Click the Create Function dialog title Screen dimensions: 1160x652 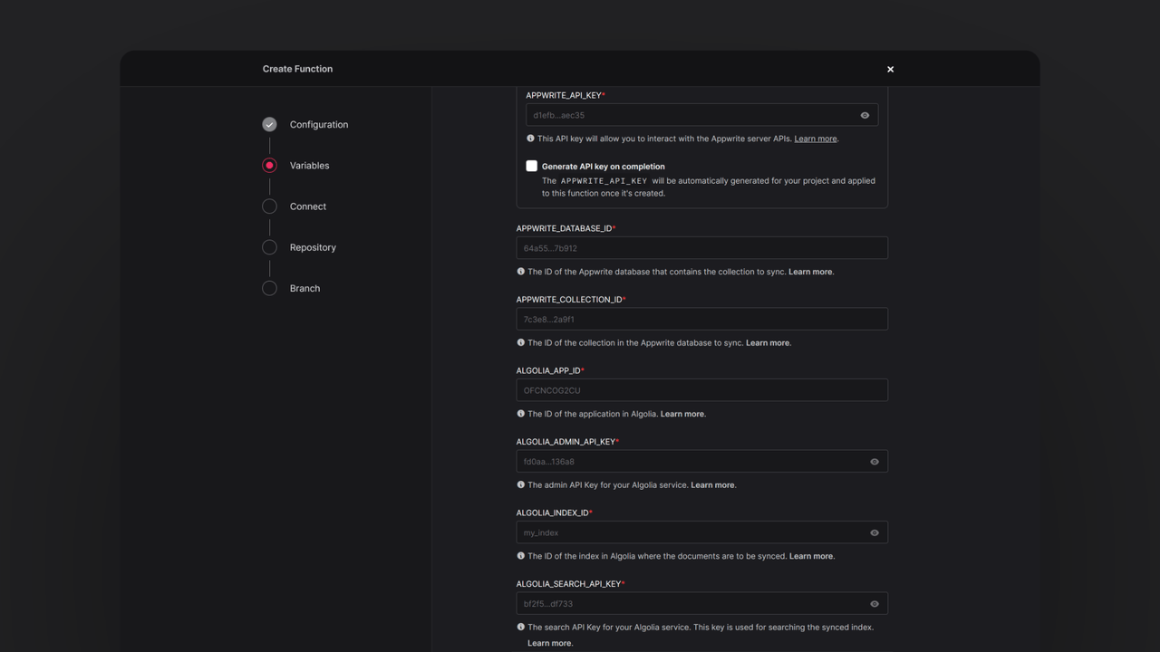(297, 69)
